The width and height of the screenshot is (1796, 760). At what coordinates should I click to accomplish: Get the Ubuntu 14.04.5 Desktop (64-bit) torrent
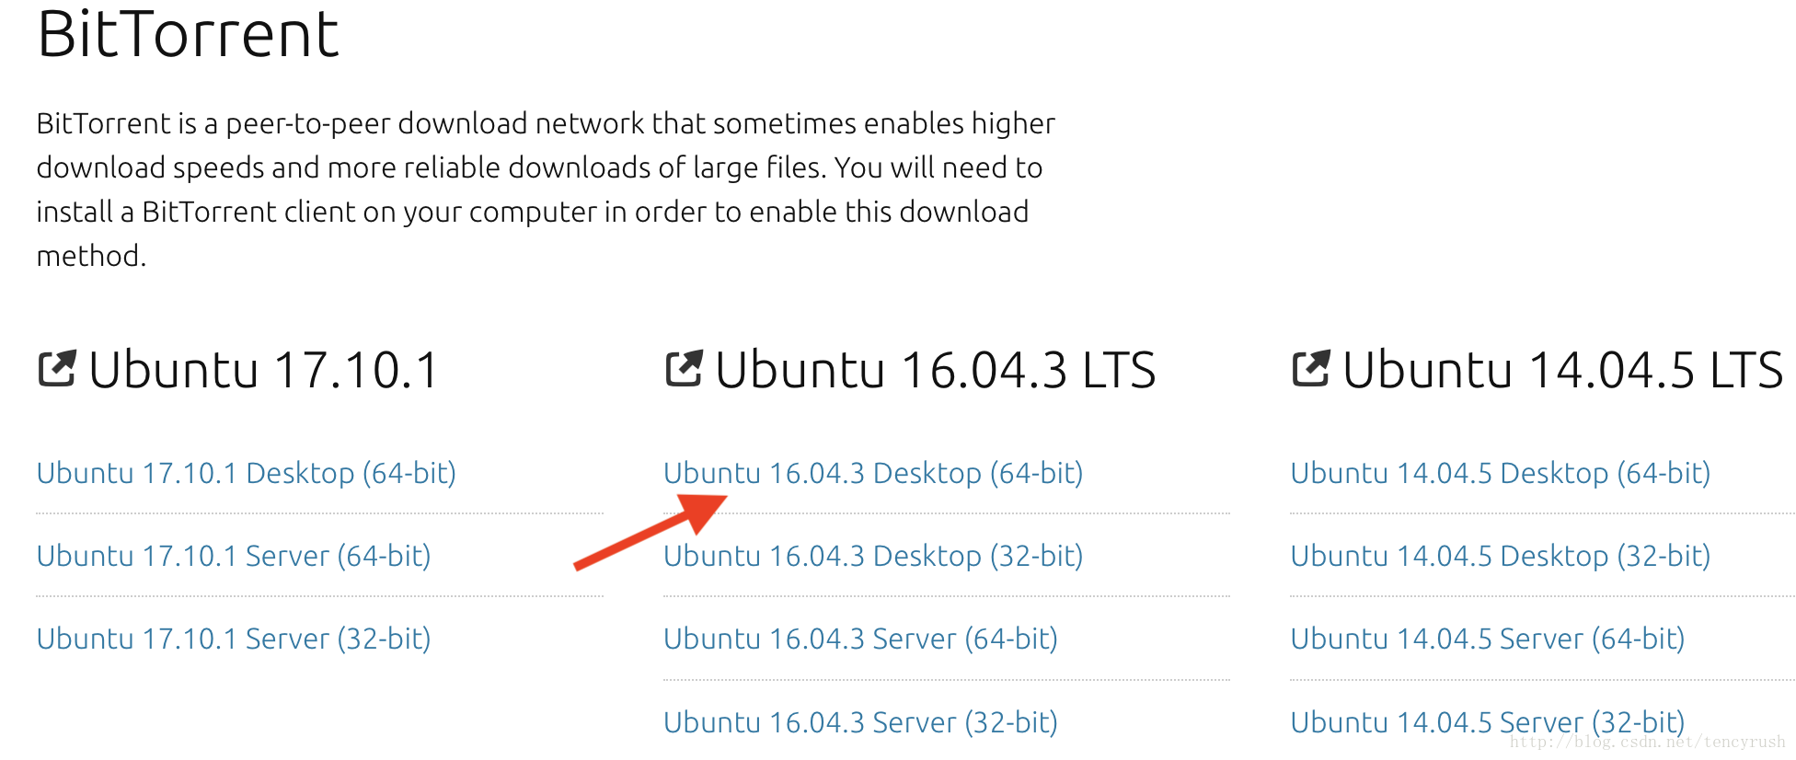click(x=1500, y=473)
